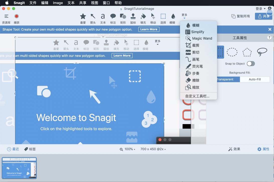The image size is (274, 182).
Task: Select the 箭头 arrow tool
Action: click(x=93, y=19)
